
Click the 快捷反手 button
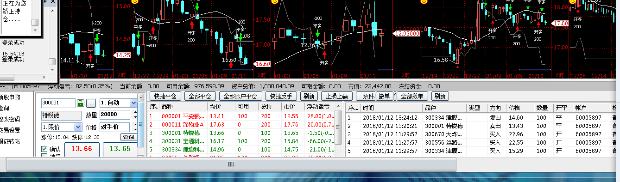point(281,96)
